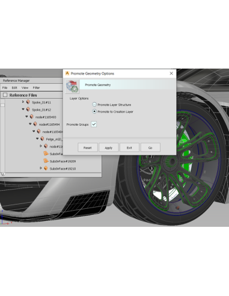Collapse the Felge_AGD branch

(37, 138)
